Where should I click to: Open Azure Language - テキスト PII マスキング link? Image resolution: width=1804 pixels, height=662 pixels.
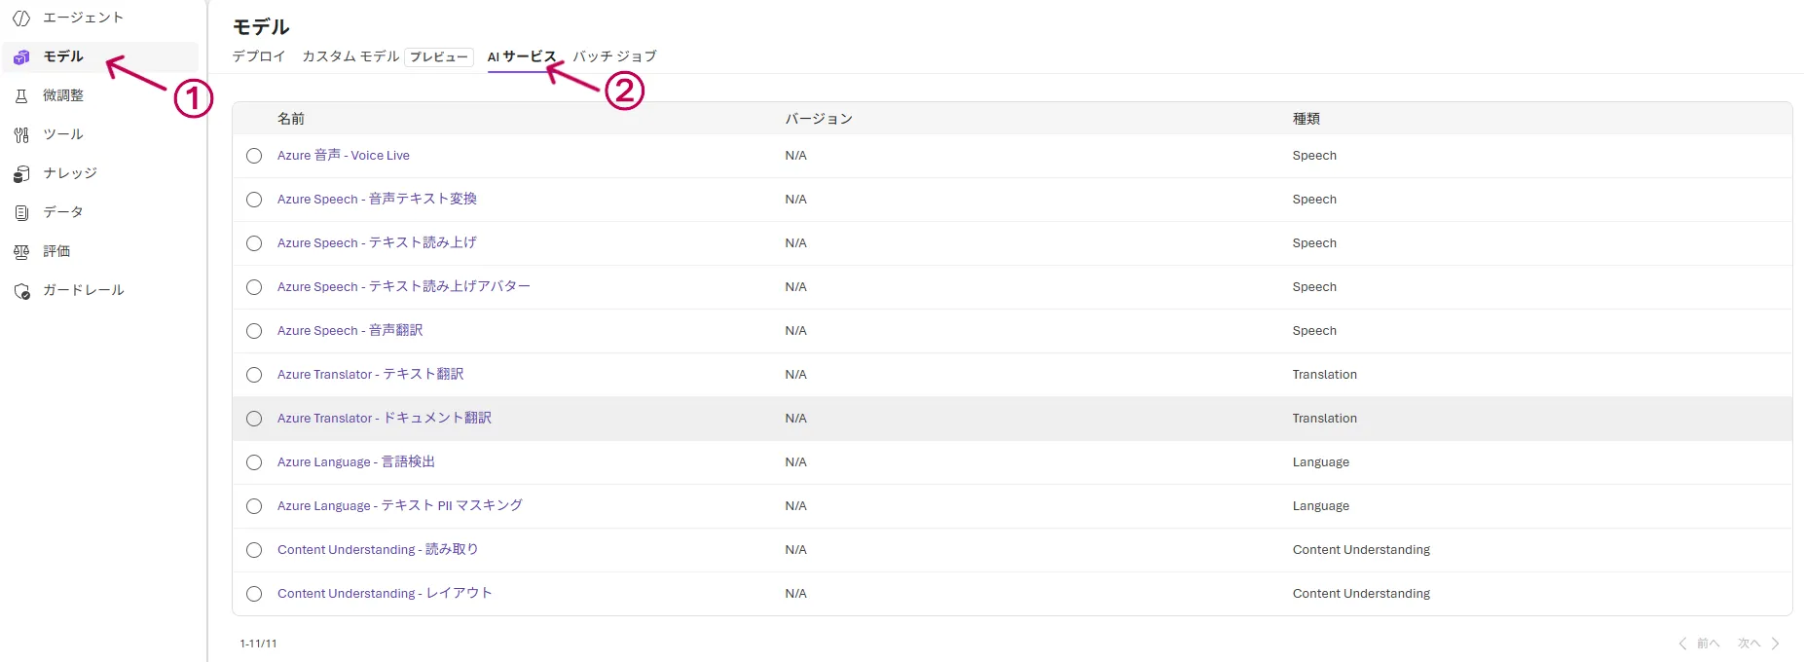click(400, 506)
